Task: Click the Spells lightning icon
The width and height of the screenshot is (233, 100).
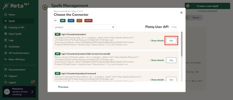Action: [x=6, y=21]
